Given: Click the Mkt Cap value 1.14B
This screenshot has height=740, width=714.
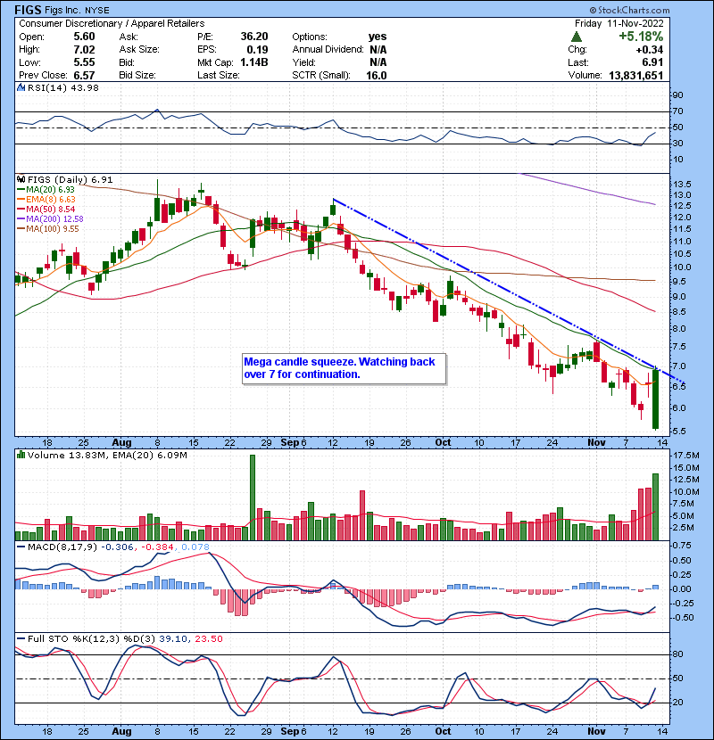Looking at the screenshot, I should (254, 62).
